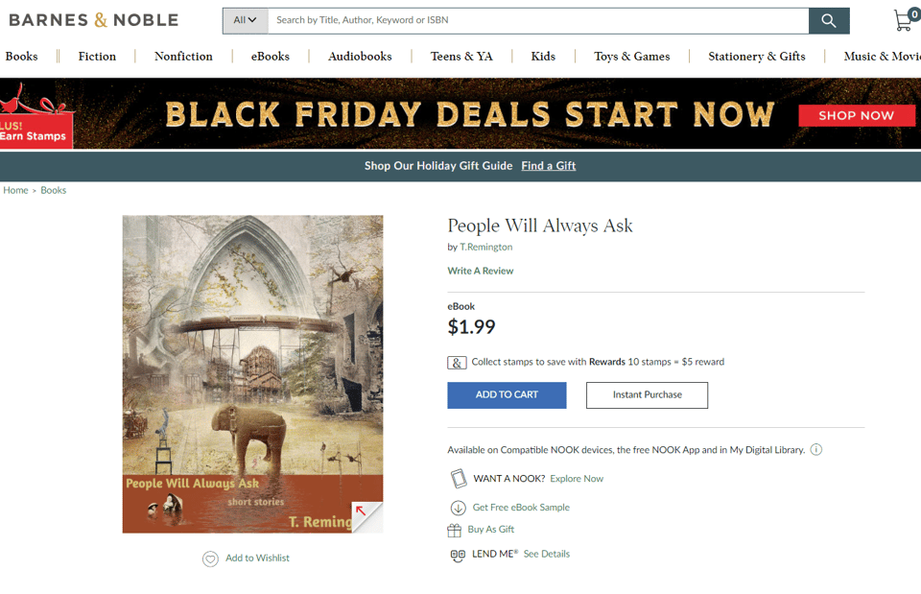Click the Add to Cart button

[x=507, y=395]
